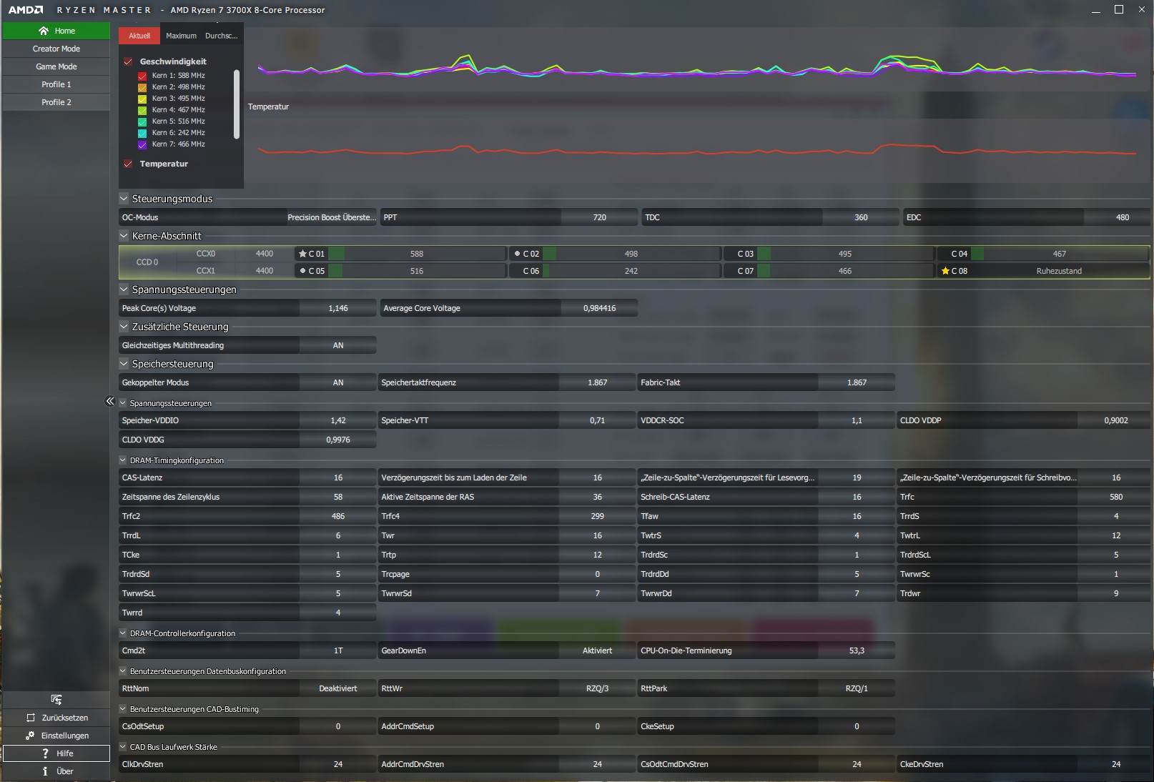1154x782 pixels.
Task: Click the Peak Core(s) Voltage value 1,146
Action: (x=338, y=308)
